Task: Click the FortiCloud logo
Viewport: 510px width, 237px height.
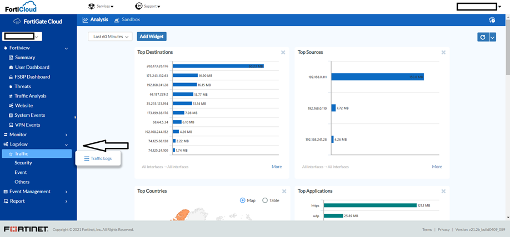Action: coord(21,7)
